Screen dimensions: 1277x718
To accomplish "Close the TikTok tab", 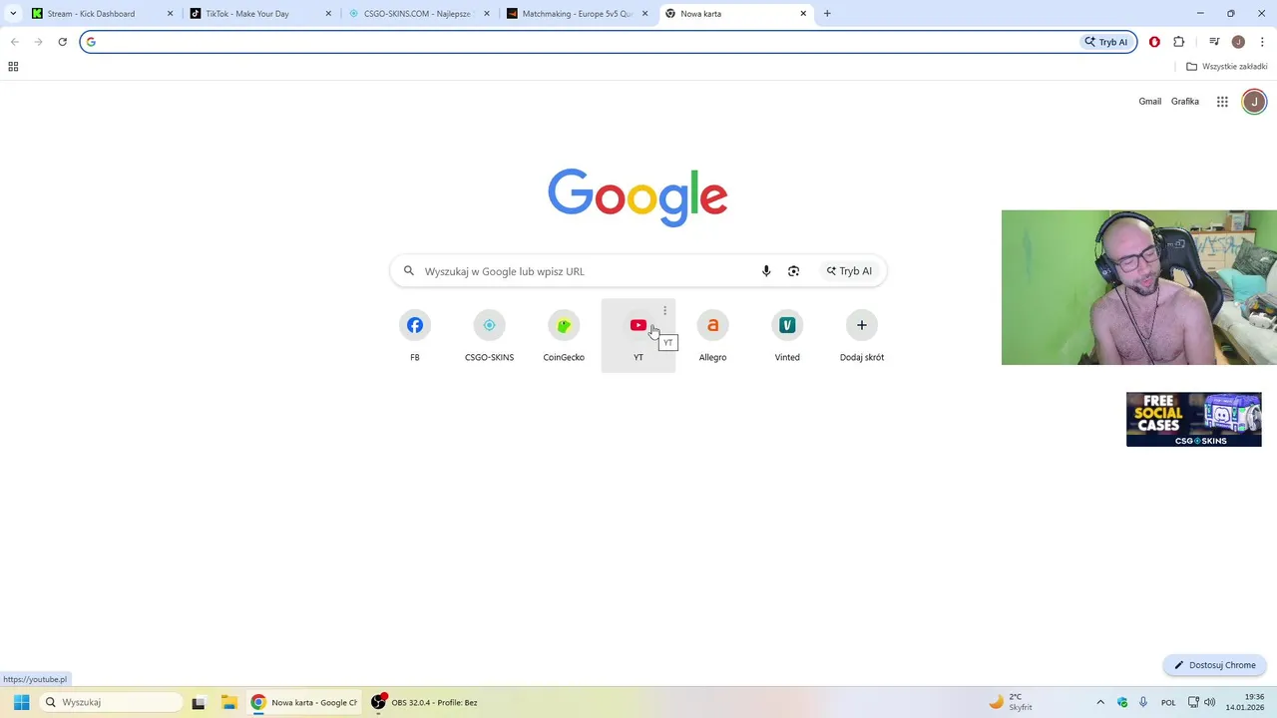I will pyautogui.click(x=328, y=14).
